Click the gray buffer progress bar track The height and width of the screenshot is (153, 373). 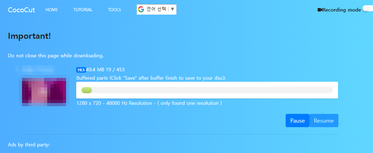pyautogui.click(x=207, y=90)
